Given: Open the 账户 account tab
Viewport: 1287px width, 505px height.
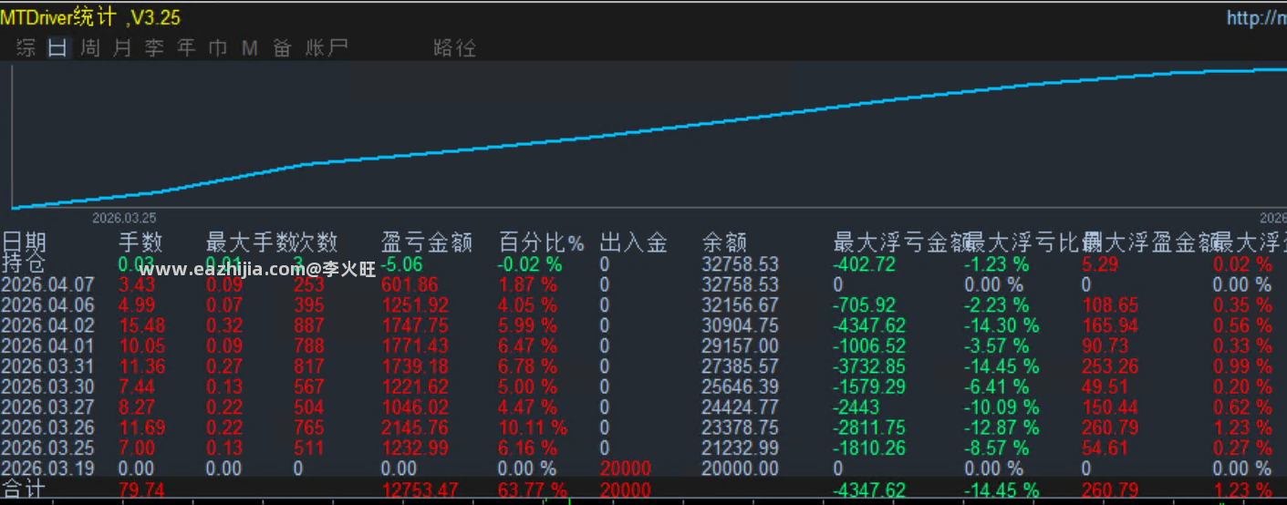Looking at the screenshot, I should coord(327,48).
